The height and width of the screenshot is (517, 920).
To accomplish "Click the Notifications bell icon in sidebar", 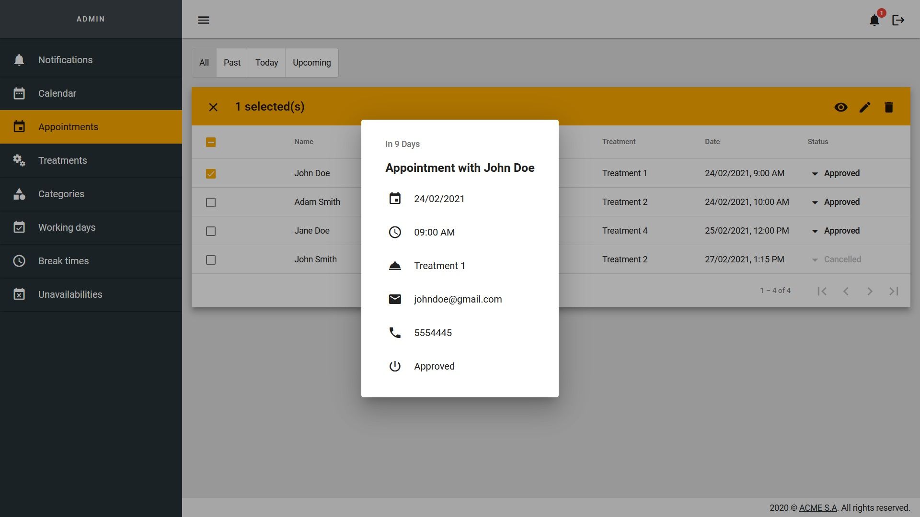I will [x=19, y=60].
